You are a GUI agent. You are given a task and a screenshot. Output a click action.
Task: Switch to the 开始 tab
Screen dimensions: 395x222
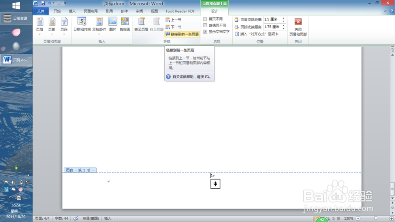[x=57, y=11]
